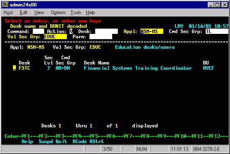The height and width of the screenshot is (154, 230).
Task: Click the AVCF business unit value
Action: pyautogui.click(x=209, y=68)
